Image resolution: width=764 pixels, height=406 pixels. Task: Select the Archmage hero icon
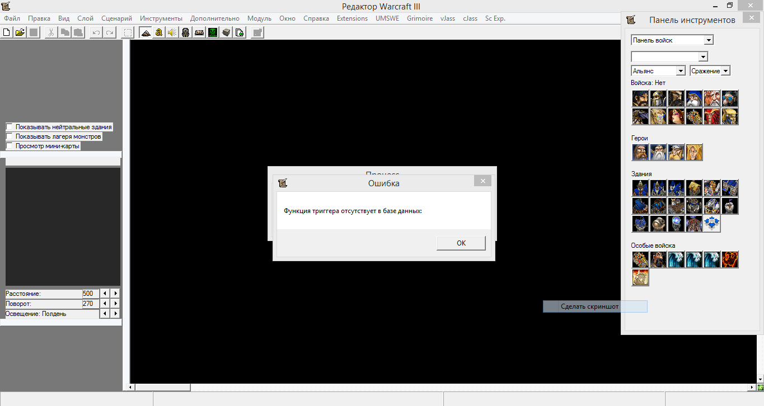(658, 152)
